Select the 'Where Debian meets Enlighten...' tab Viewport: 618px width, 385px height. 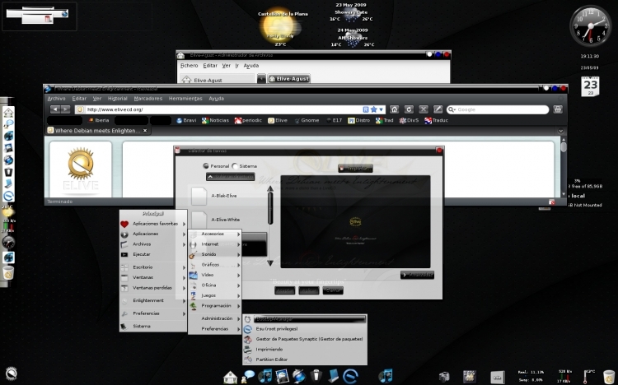point(97,130)
